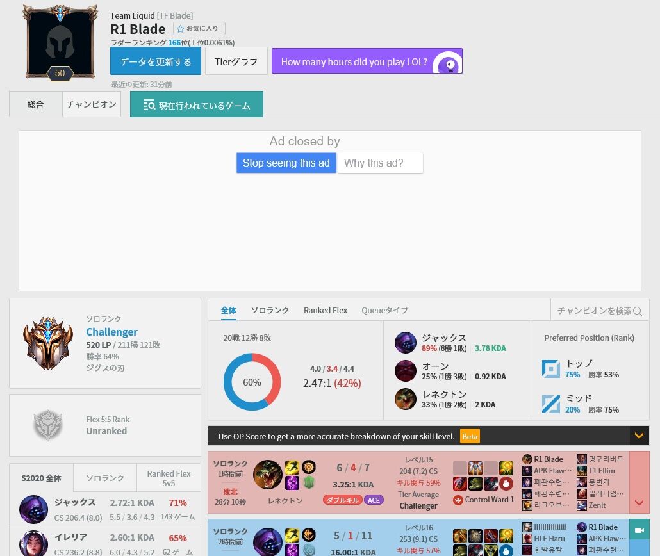
Task: Click the level 50 badge on avatar
Action: [60, 73]
